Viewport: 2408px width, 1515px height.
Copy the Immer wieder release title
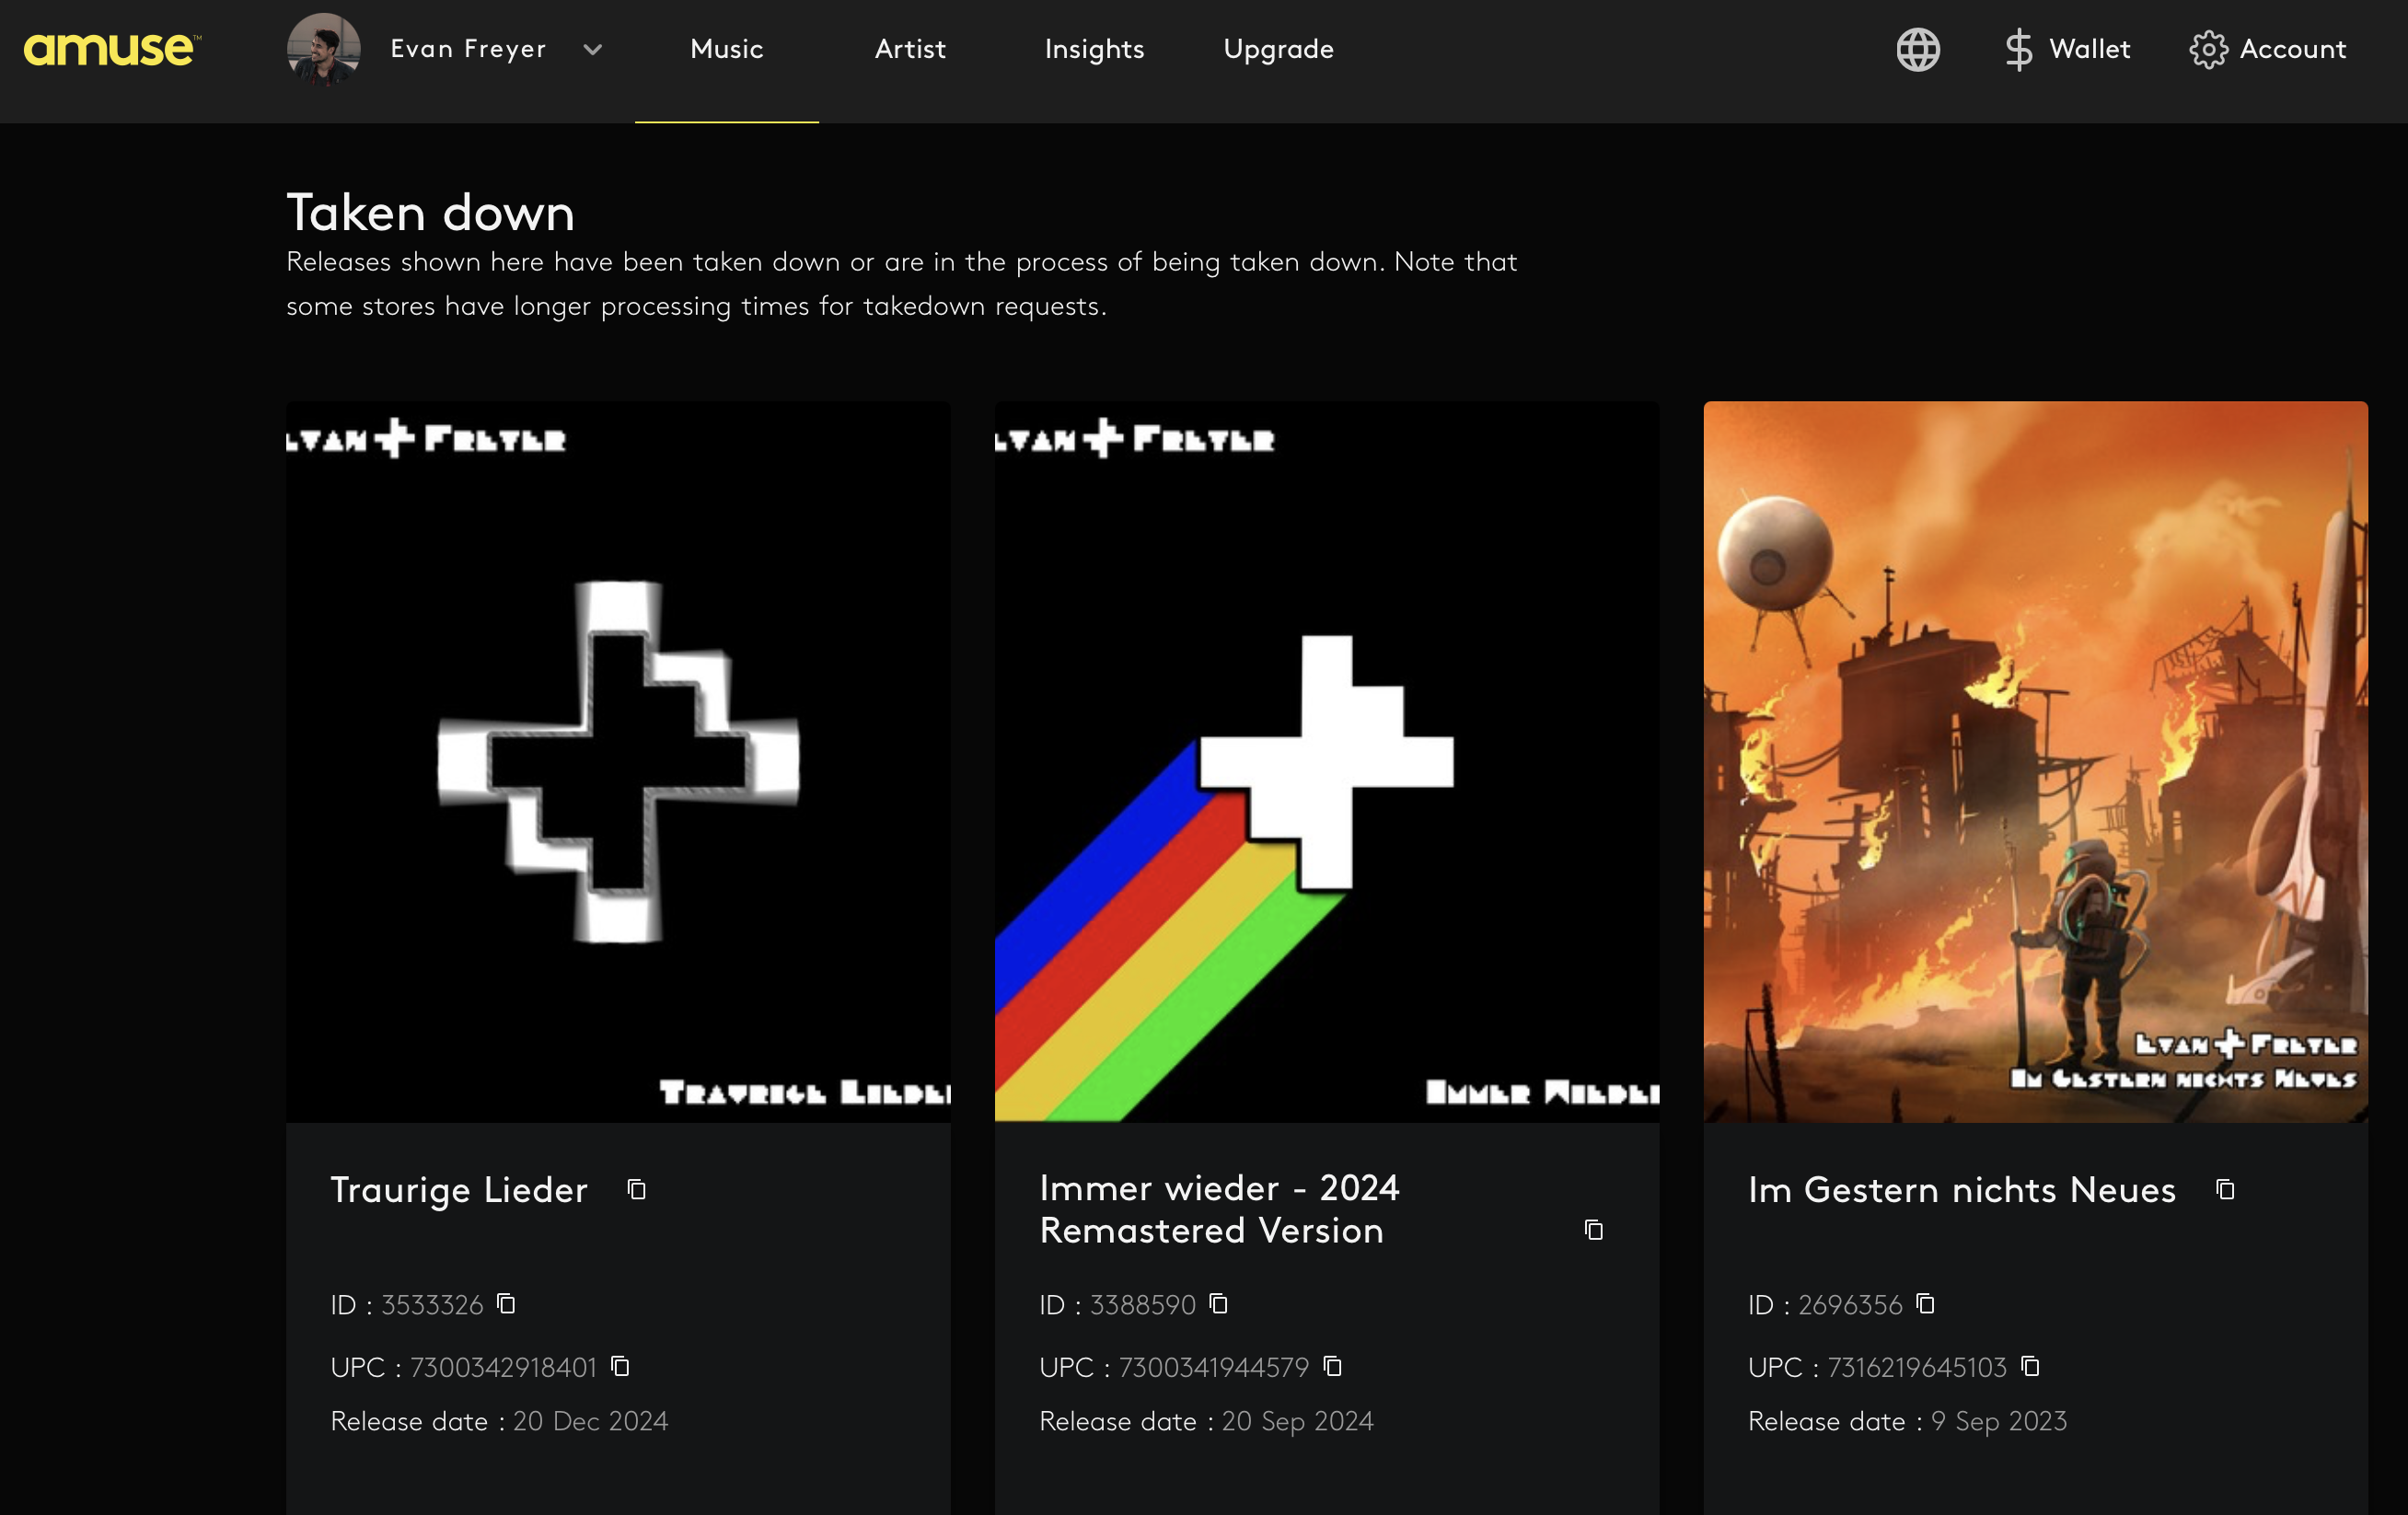tap(1593, 1230)
